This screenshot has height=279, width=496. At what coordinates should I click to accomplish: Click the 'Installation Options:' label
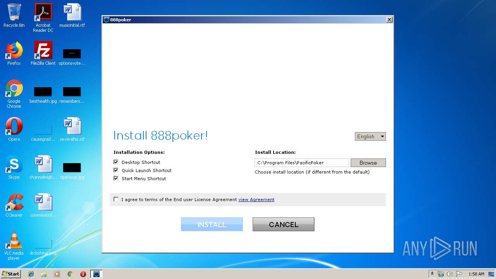click(x=139, y=152)
